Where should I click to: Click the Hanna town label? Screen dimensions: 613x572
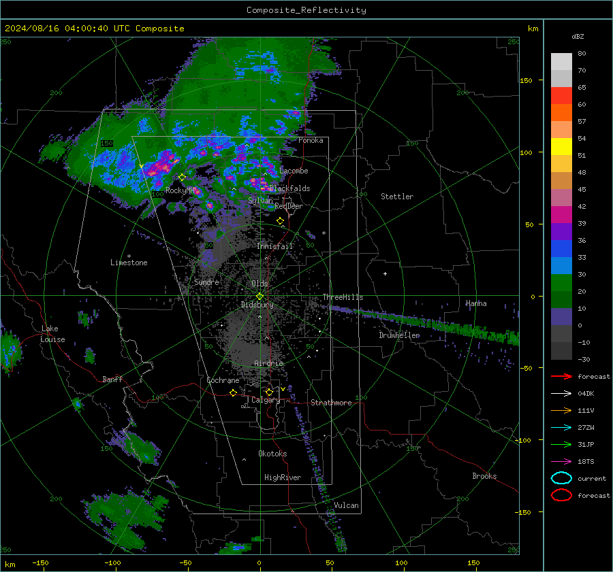point(476,303)
